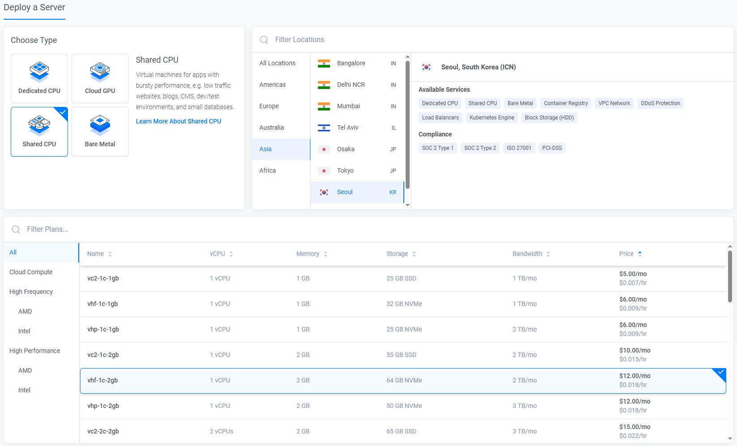Image resolution: width=737 pixels, height=446 pixels.
Task: Click the Filter Locations search icon
Action: click(x=264, y=40)
